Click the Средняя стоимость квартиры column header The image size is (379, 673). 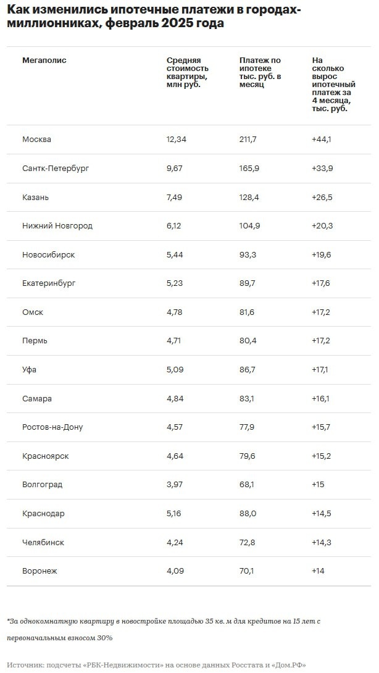188,72
